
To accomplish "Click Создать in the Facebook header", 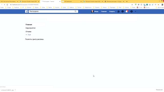I will point(112,11).
